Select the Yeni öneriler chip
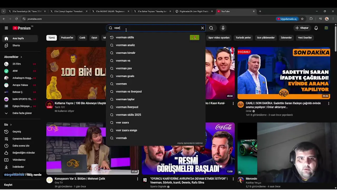 click(305, 38)
